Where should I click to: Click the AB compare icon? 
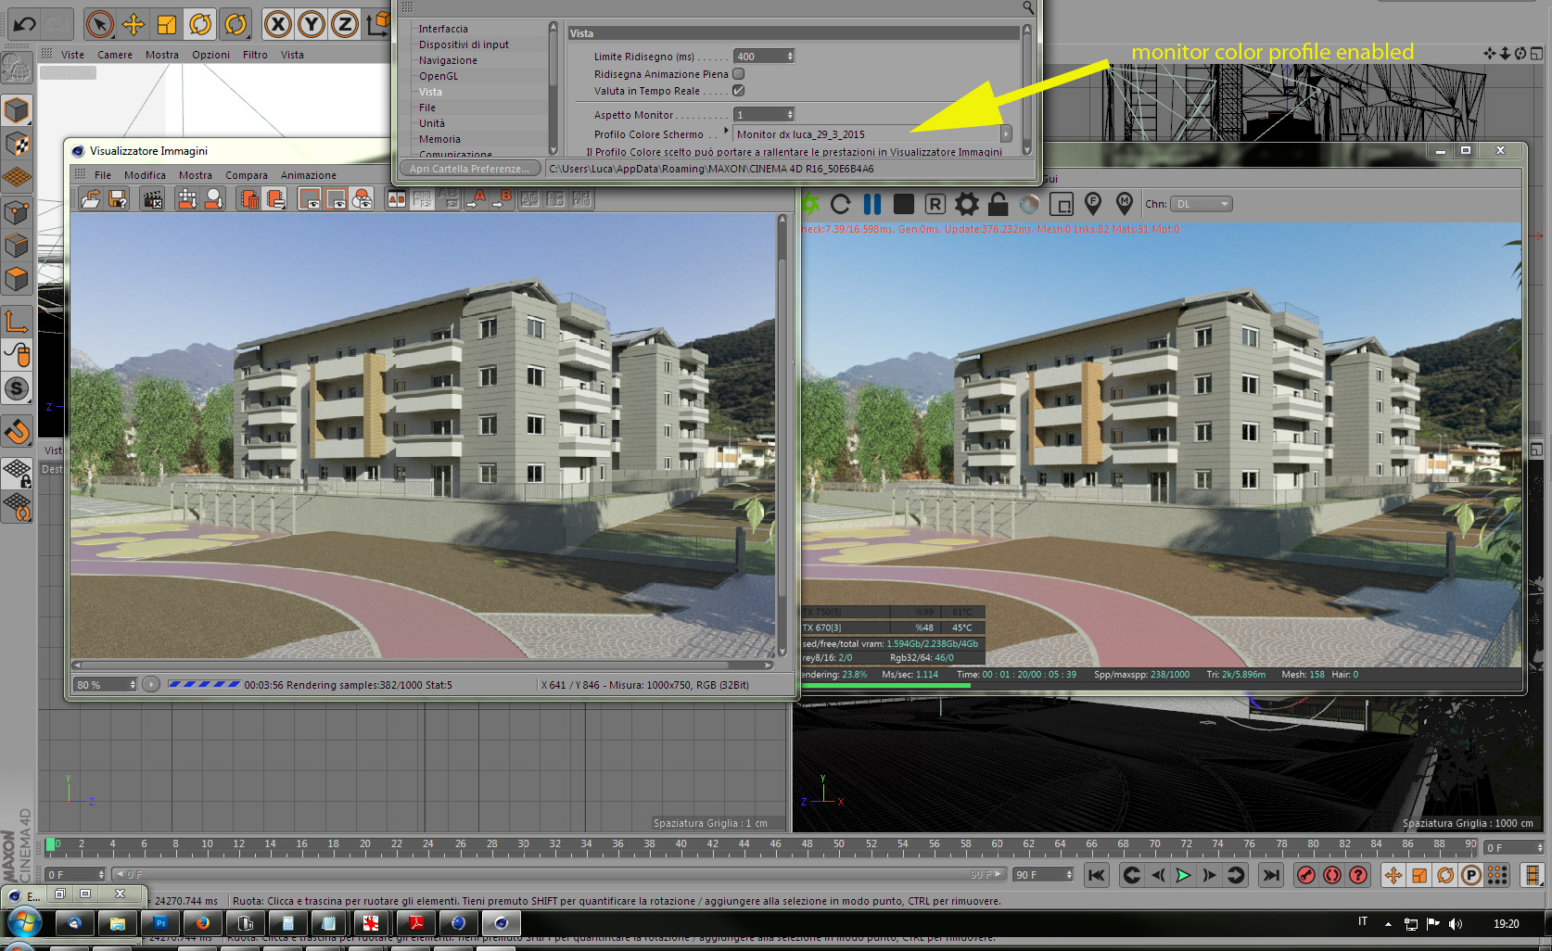pos(397,198)
